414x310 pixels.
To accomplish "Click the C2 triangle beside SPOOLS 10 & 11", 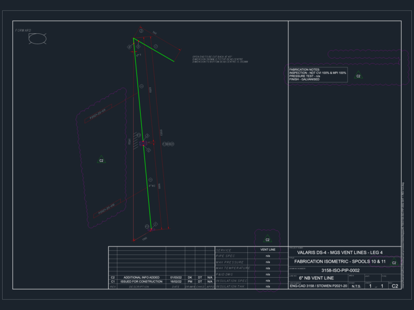I will point(394,262).
